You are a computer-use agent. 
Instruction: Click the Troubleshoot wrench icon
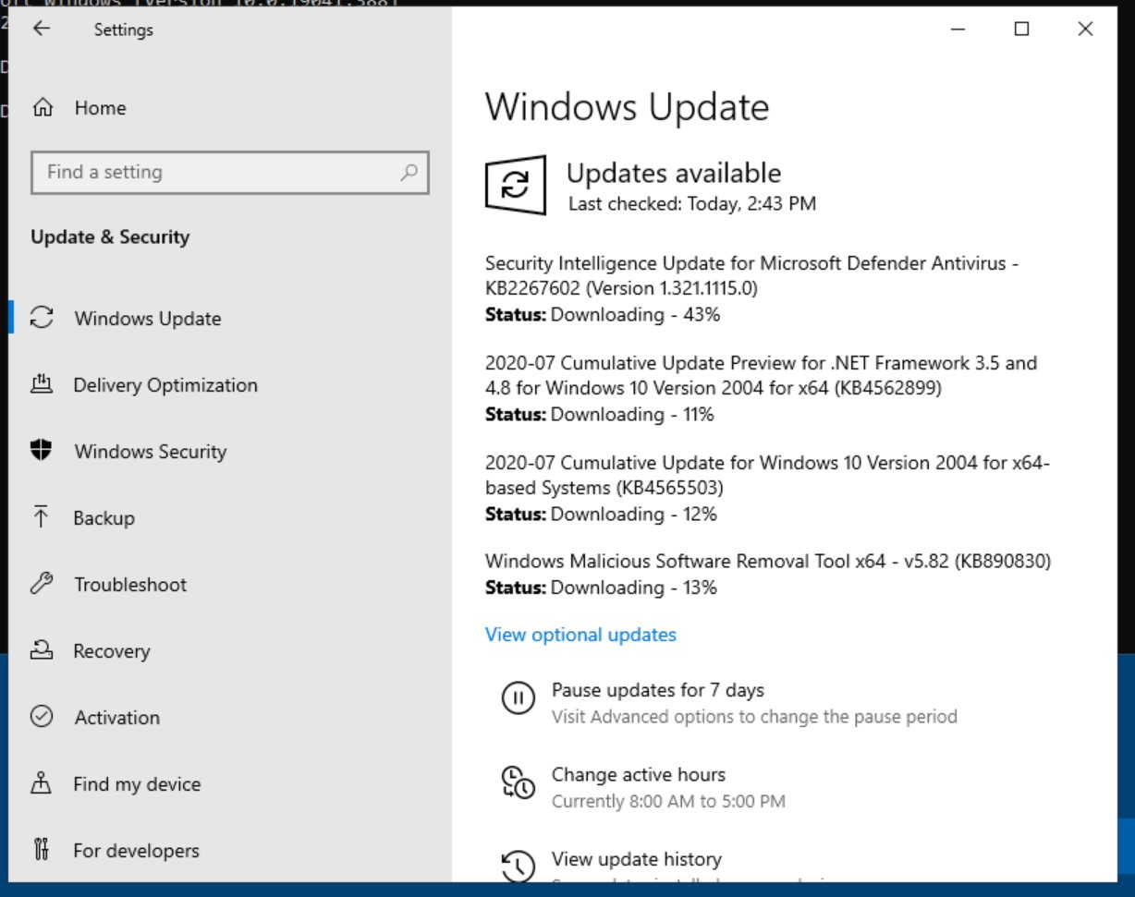click(x=42, y=584)
